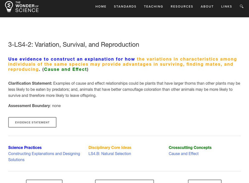The height and width of the screenshot is (183, 249).
Task: Select the 3-LS4-2 page title
Action: click(x=74, y=45)
